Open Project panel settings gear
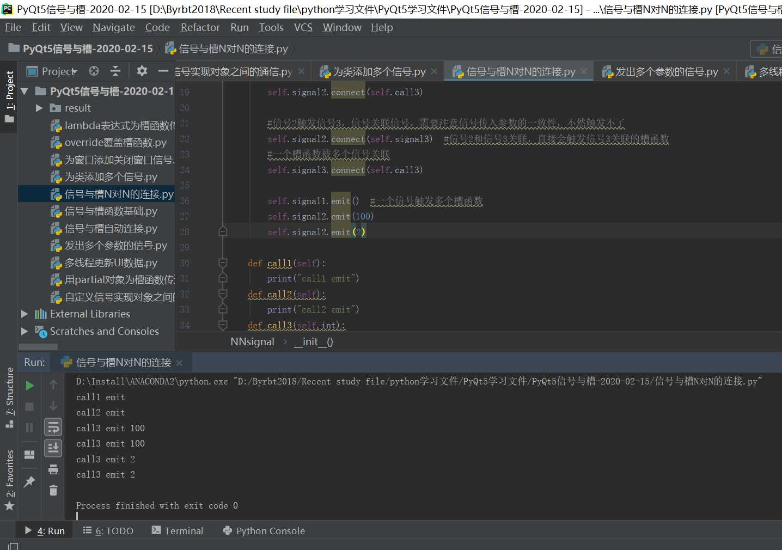 [142, 71]
